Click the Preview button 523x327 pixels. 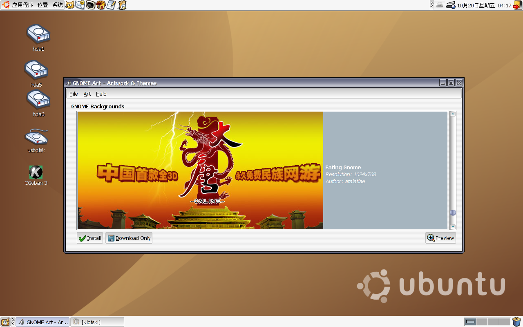[x=440, y=238]
